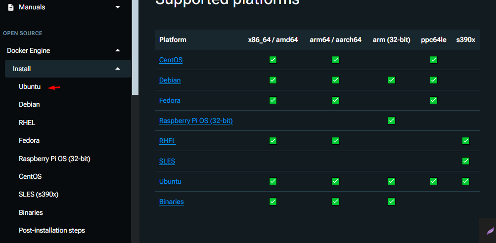496x243 pixels.
Task: Click the Manuals document icon
Action: [11, 7]
